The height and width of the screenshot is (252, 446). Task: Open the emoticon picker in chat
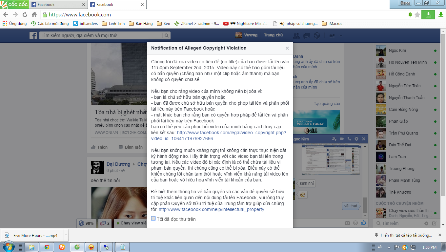click(355, 223)
